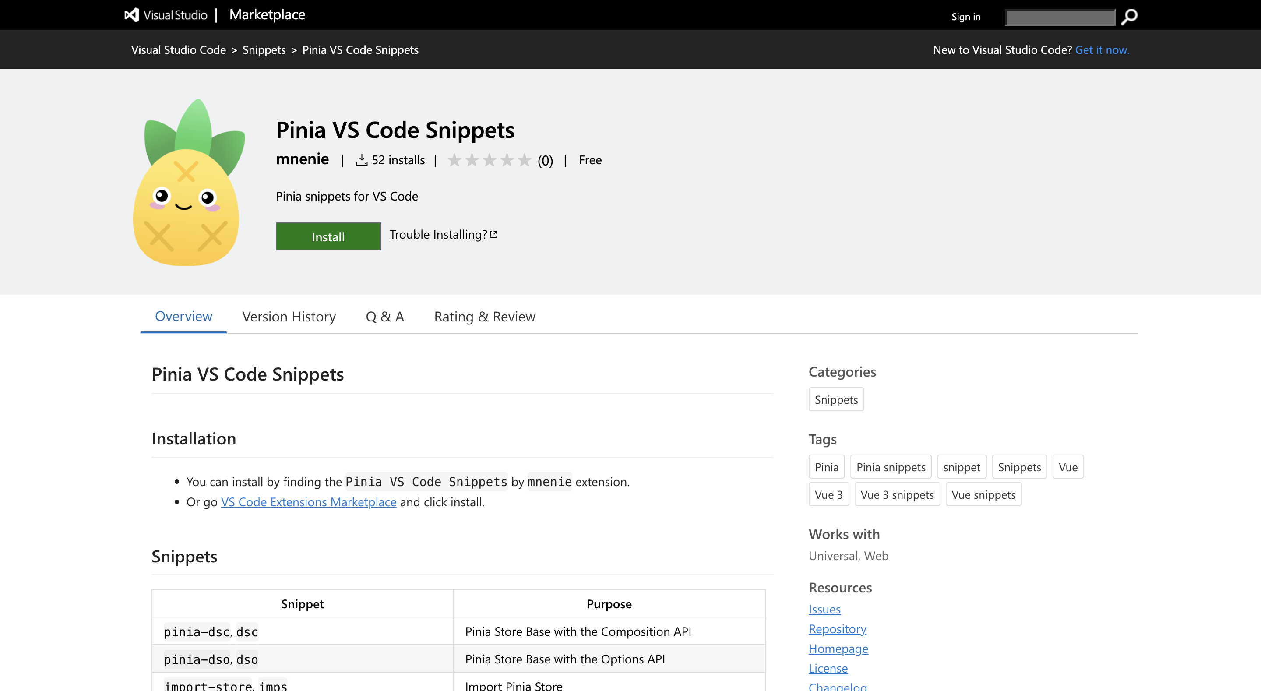1261x691 pixels.
Task: Switch to the Q & A tab
Action: 385,317
